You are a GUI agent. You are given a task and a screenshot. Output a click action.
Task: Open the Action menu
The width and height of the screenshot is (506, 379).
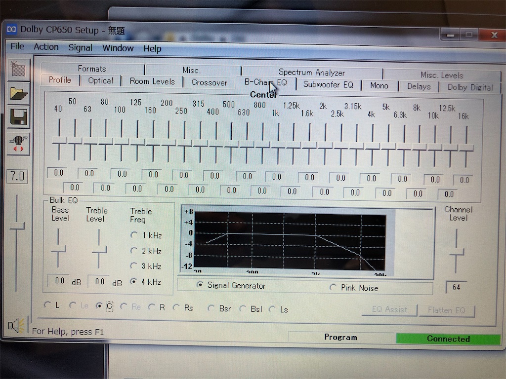[x=46, y=47]
